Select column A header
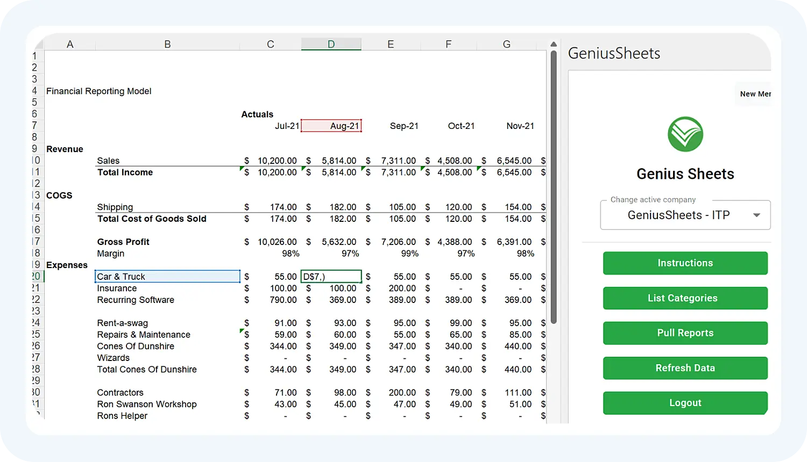The height and width of the screenshot is (462, 807). 70,45
